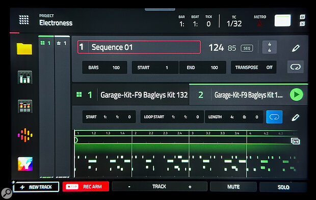Click the upper small icon at top right
This screenshot has height=200, width=316.
click(302, 17)
